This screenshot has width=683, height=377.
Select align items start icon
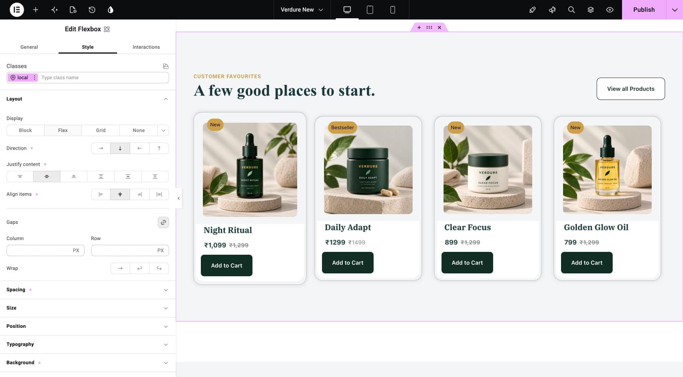[101, 194]
